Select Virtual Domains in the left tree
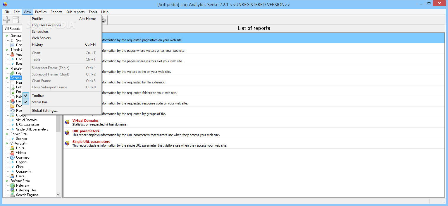 27,120
